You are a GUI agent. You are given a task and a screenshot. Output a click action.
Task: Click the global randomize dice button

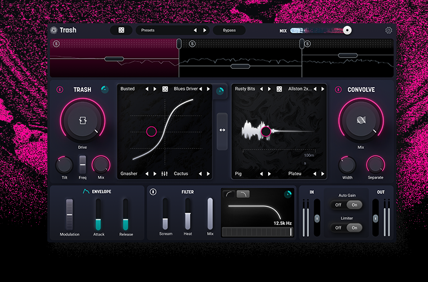pyautogui.click(x=121, y=30)
